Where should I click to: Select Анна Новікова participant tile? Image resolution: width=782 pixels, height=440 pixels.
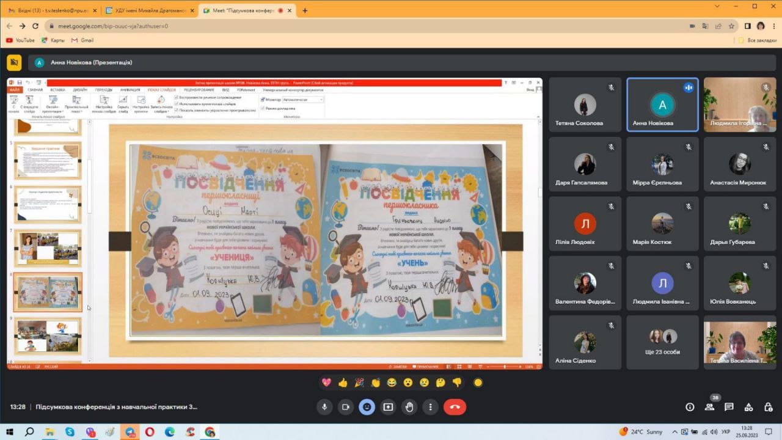coord(662,105)
